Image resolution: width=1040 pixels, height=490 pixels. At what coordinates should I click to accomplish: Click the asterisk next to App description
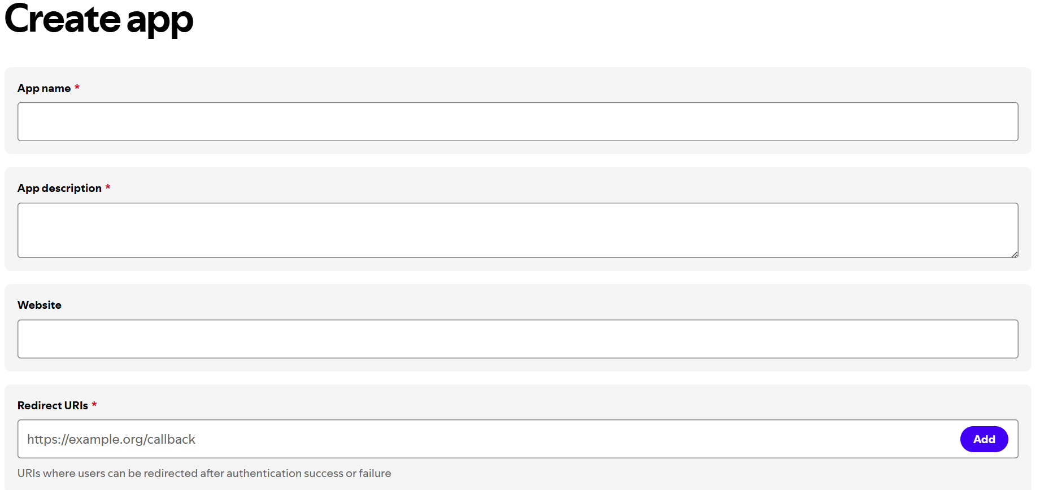pos(108,187)
